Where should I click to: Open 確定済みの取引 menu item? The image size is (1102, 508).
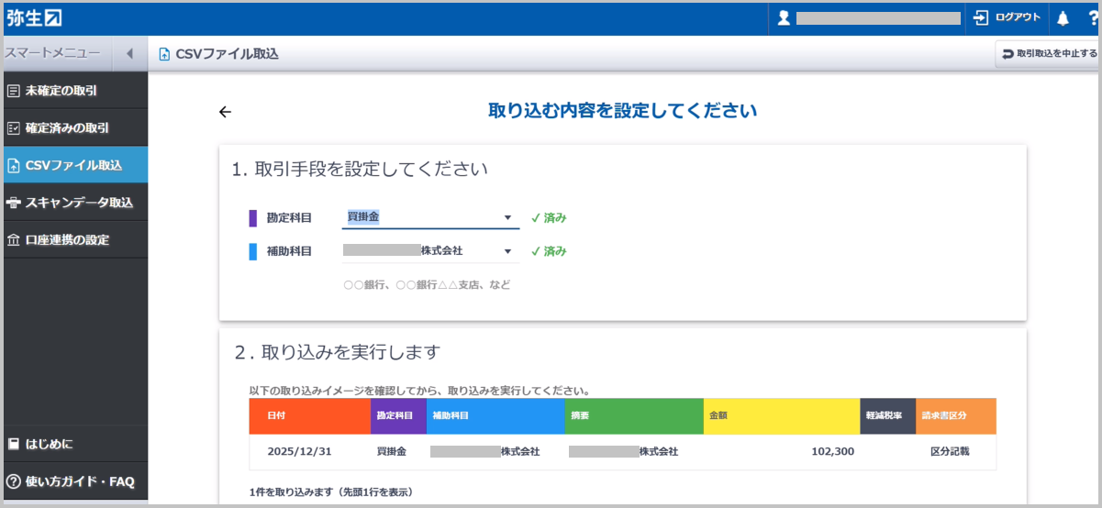click(75, 127)
